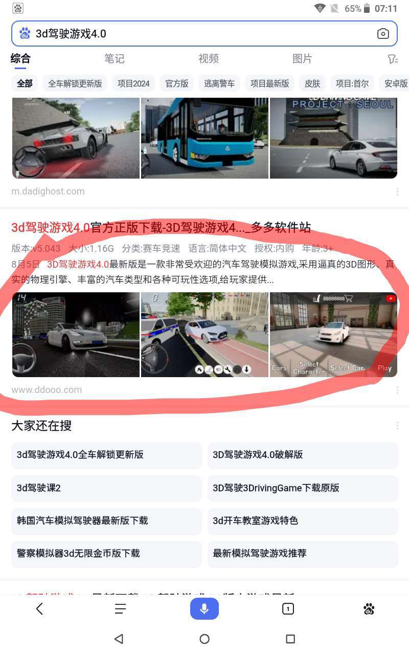Open the tab switcher showing 1
Viewport: 409px width, 655px height.
click(x=288, y=609)
